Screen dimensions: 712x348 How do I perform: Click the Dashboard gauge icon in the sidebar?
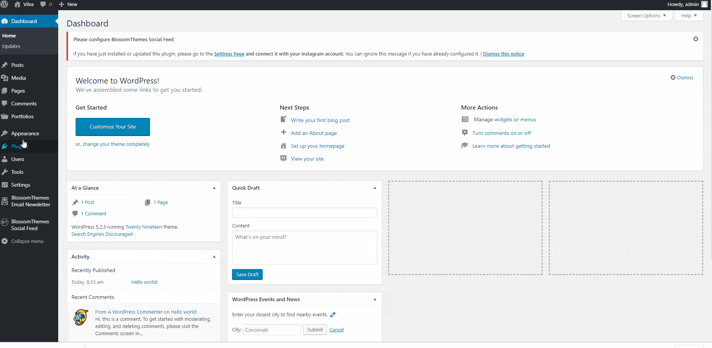click(5, 21)
